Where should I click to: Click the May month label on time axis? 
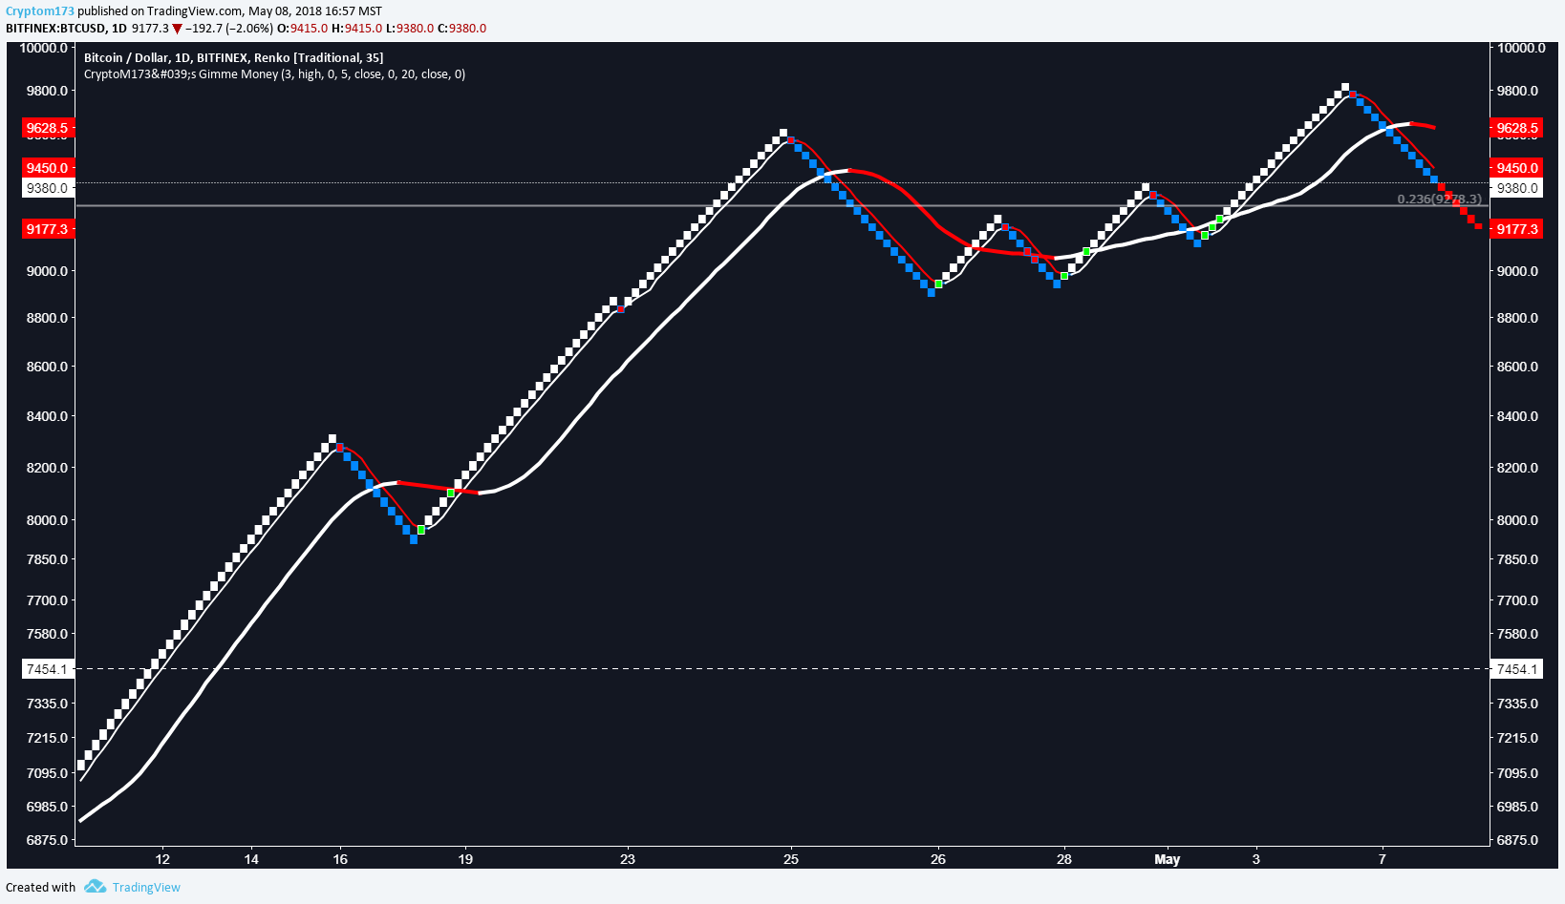tap(1168, 859)
